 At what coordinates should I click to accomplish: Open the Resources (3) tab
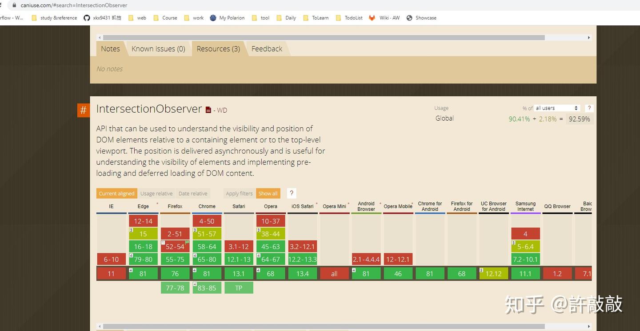tap(218, 49)
